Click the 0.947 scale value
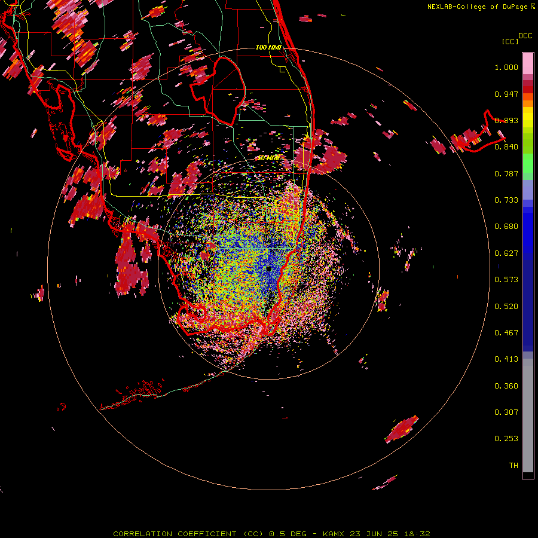The image size is (538, 538). 506,94
